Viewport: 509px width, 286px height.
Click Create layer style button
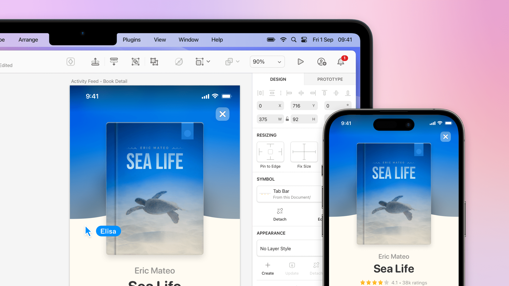pyautogui.click(x=267, y=269)
